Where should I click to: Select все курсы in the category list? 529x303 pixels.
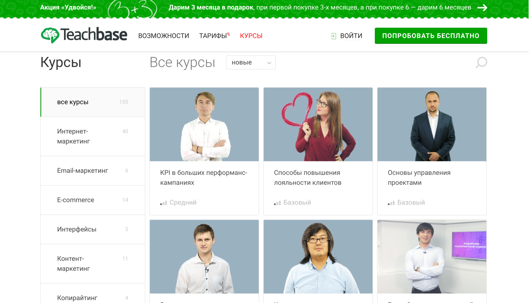click(x=72, y=102)
